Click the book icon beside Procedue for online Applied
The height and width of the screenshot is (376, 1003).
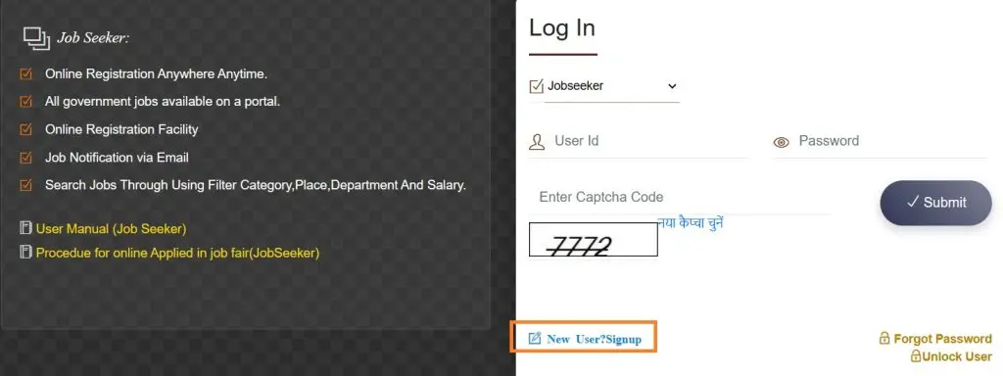point(26,253)
